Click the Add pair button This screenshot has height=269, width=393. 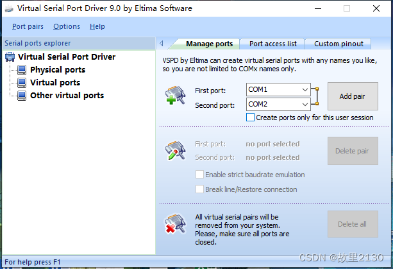point(353,96)
